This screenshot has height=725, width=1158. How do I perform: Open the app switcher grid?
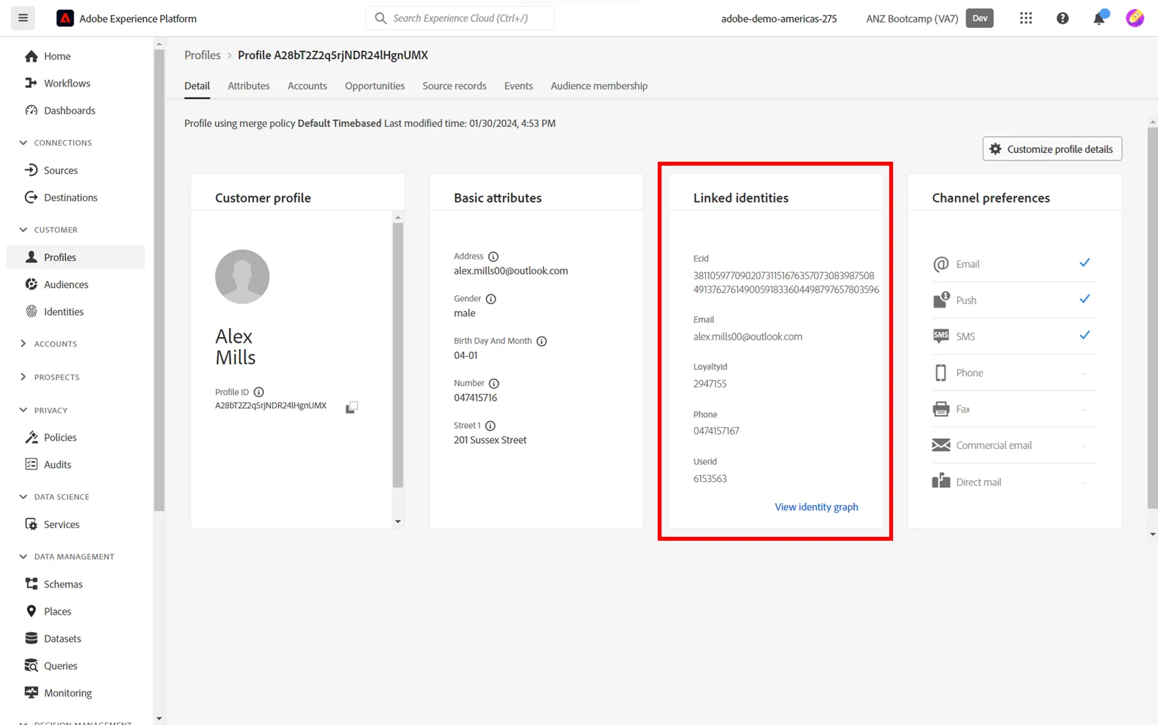(x=1026, y=18)
